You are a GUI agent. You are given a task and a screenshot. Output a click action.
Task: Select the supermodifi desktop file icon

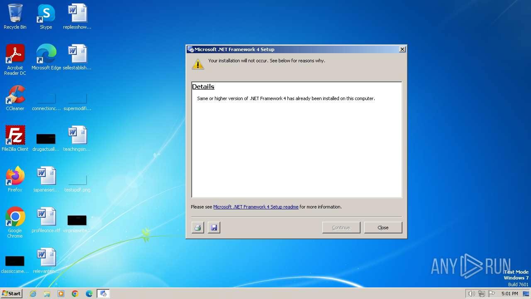[77, 102]
